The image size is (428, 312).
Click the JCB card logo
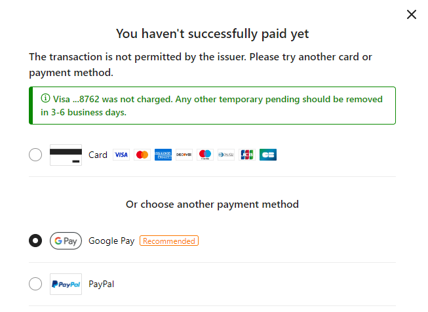(x=246, y=155)
